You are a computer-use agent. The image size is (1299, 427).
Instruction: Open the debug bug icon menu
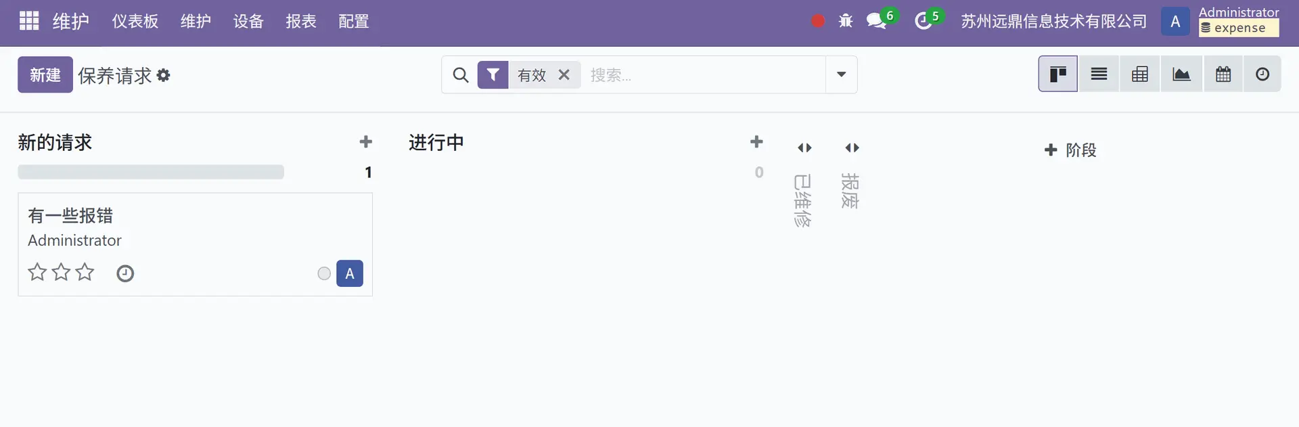pos(846,21)
